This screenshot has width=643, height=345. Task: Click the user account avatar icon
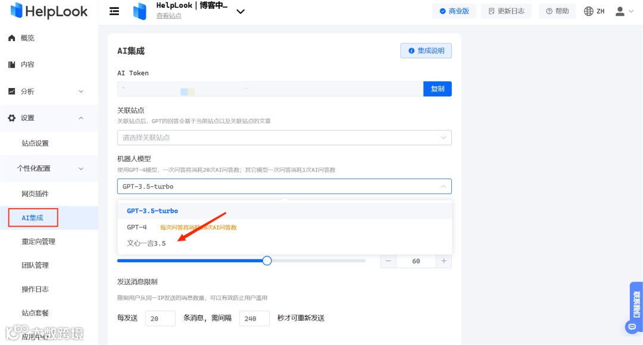click(x=619, y=11)
